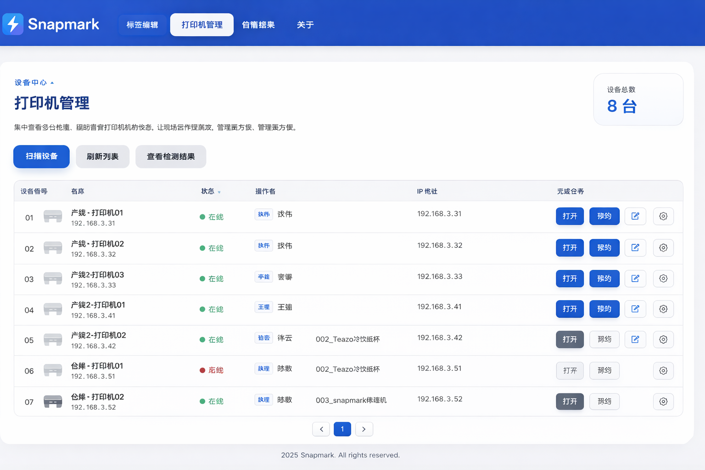The width and height of the screenshot is (705, 470).
Task: Edit 产线2-打印机01 using the pencil icon
Action: 635,309
